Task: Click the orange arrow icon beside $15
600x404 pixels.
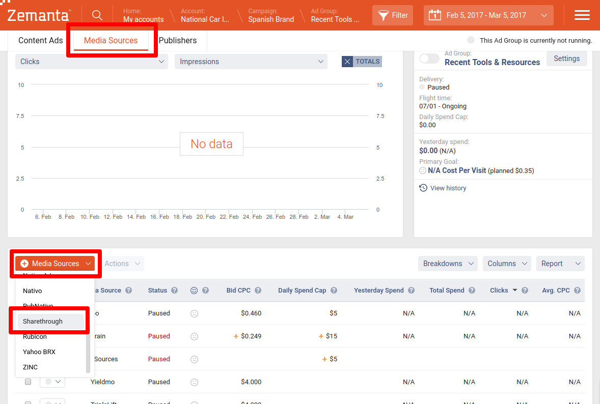Action: tap(321, 336)
